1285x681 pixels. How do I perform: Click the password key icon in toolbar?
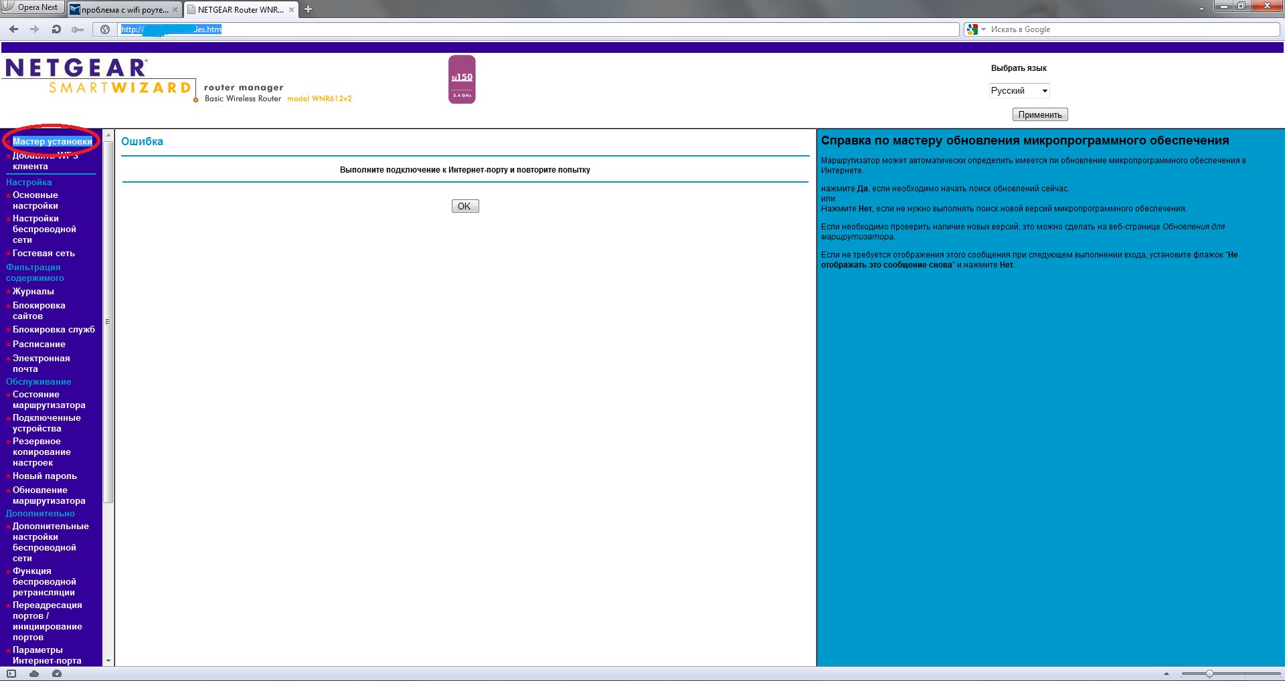(x=78, y=29)
